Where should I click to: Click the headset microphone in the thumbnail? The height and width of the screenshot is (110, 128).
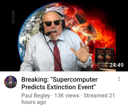click(x=48, y=34)
